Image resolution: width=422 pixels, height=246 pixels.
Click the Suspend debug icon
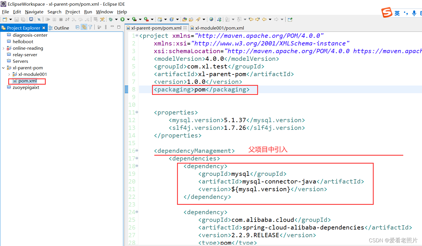click(54, 19)
